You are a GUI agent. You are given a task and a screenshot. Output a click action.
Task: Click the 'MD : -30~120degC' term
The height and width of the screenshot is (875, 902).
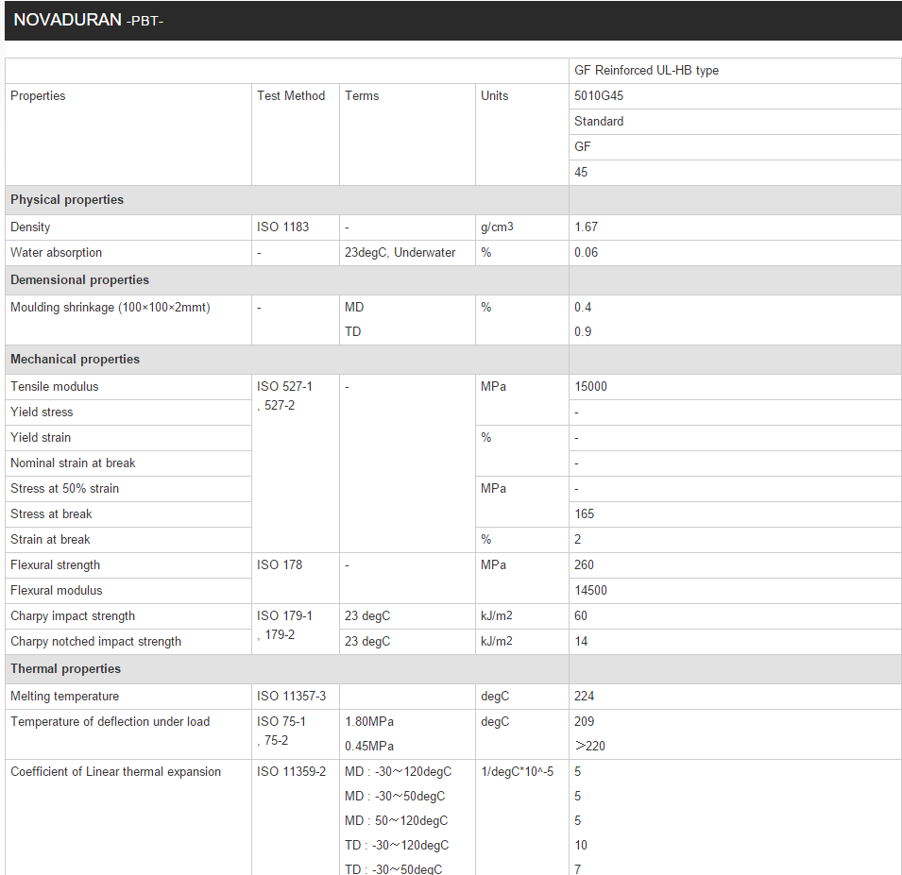(x=398, y=771)
